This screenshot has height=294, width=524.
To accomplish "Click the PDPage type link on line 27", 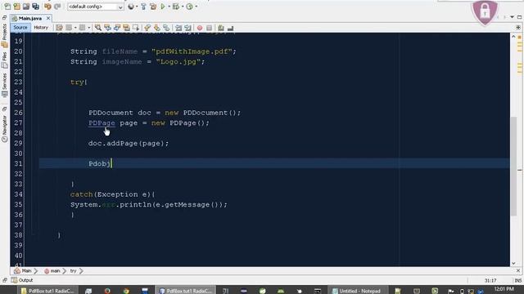I will 102,123.
